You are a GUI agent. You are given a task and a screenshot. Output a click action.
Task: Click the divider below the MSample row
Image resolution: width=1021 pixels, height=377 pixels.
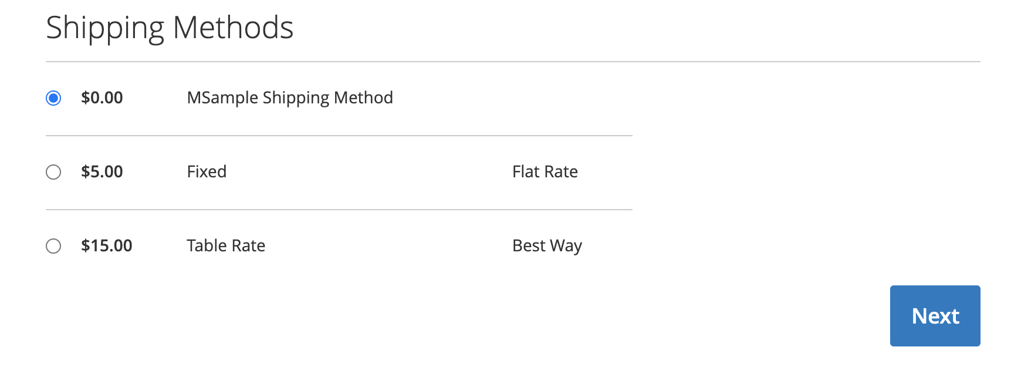pos(339,136)
